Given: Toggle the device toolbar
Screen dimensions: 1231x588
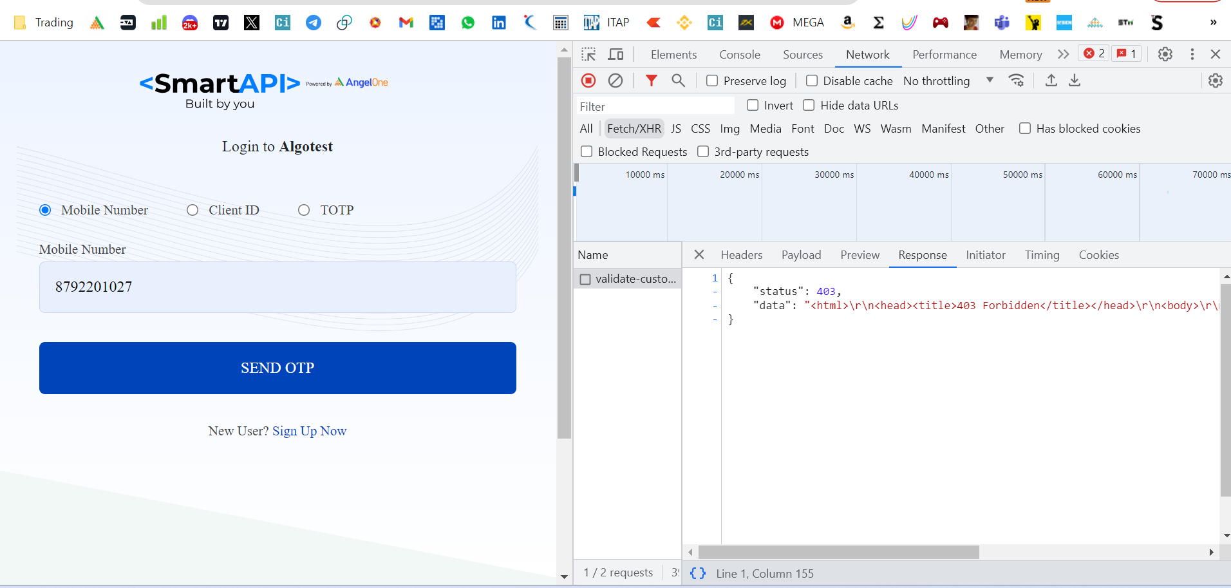Looking at the screenshot, I should [616, 54].
